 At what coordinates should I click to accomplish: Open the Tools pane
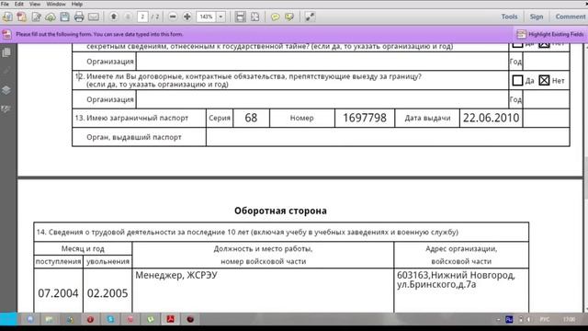(x=509, y=17)
